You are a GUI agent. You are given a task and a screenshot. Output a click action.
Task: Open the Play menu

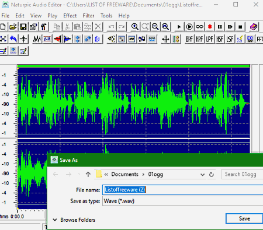click(x=53, y=16)
